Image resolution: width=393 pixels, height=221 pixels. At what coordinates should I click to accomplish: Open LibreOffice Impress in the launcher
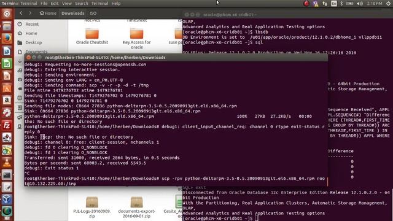pyautogui.click(x=7, y=76)
